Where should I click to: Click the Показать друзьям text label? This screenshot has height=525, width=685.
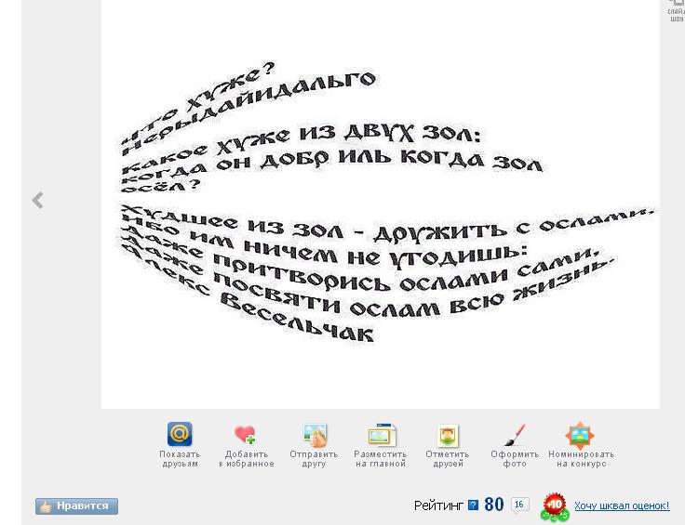click(180, 459)
